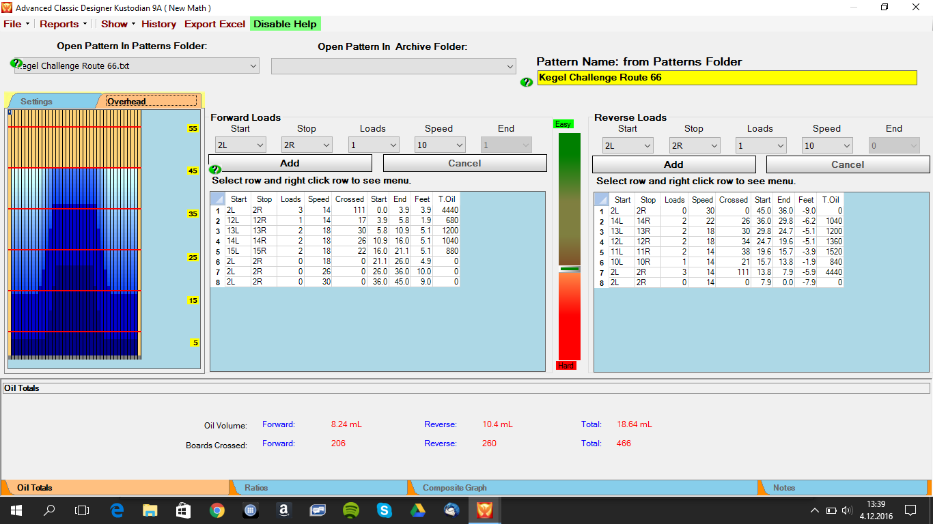Click the yellow Pattern Name text field
933x524 pixels.
727,78
